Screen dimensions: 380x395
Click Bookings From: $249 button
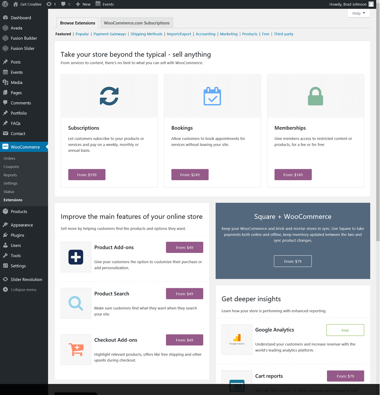[x=190, y=175]
